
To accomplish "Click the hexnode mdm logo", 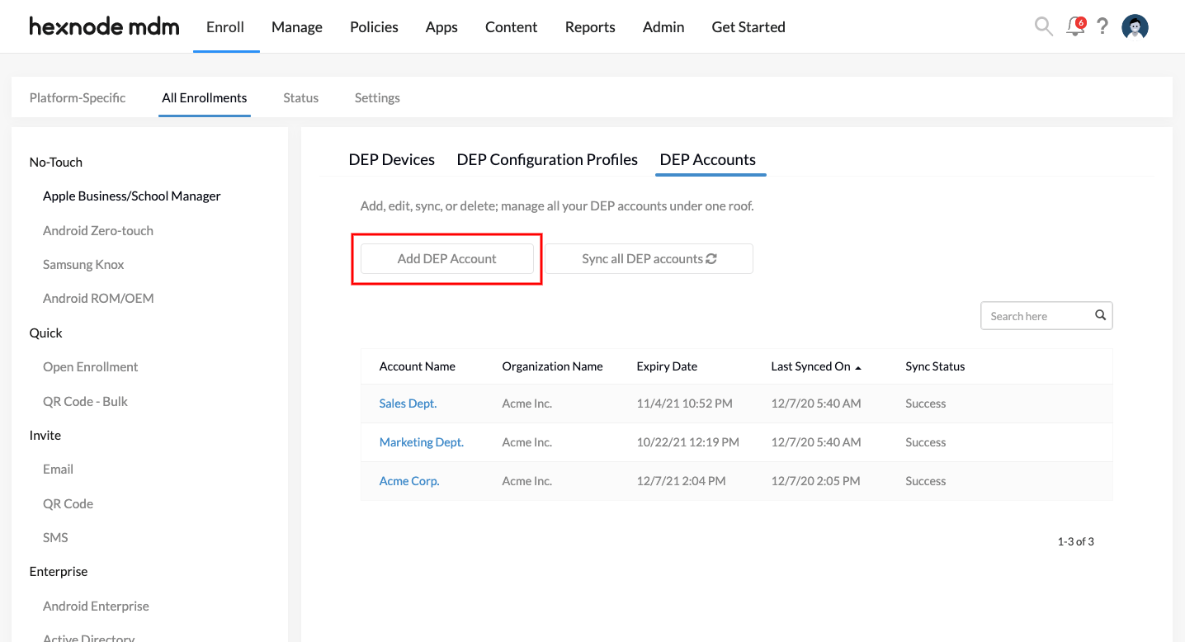I will click(x=104, y=26).
